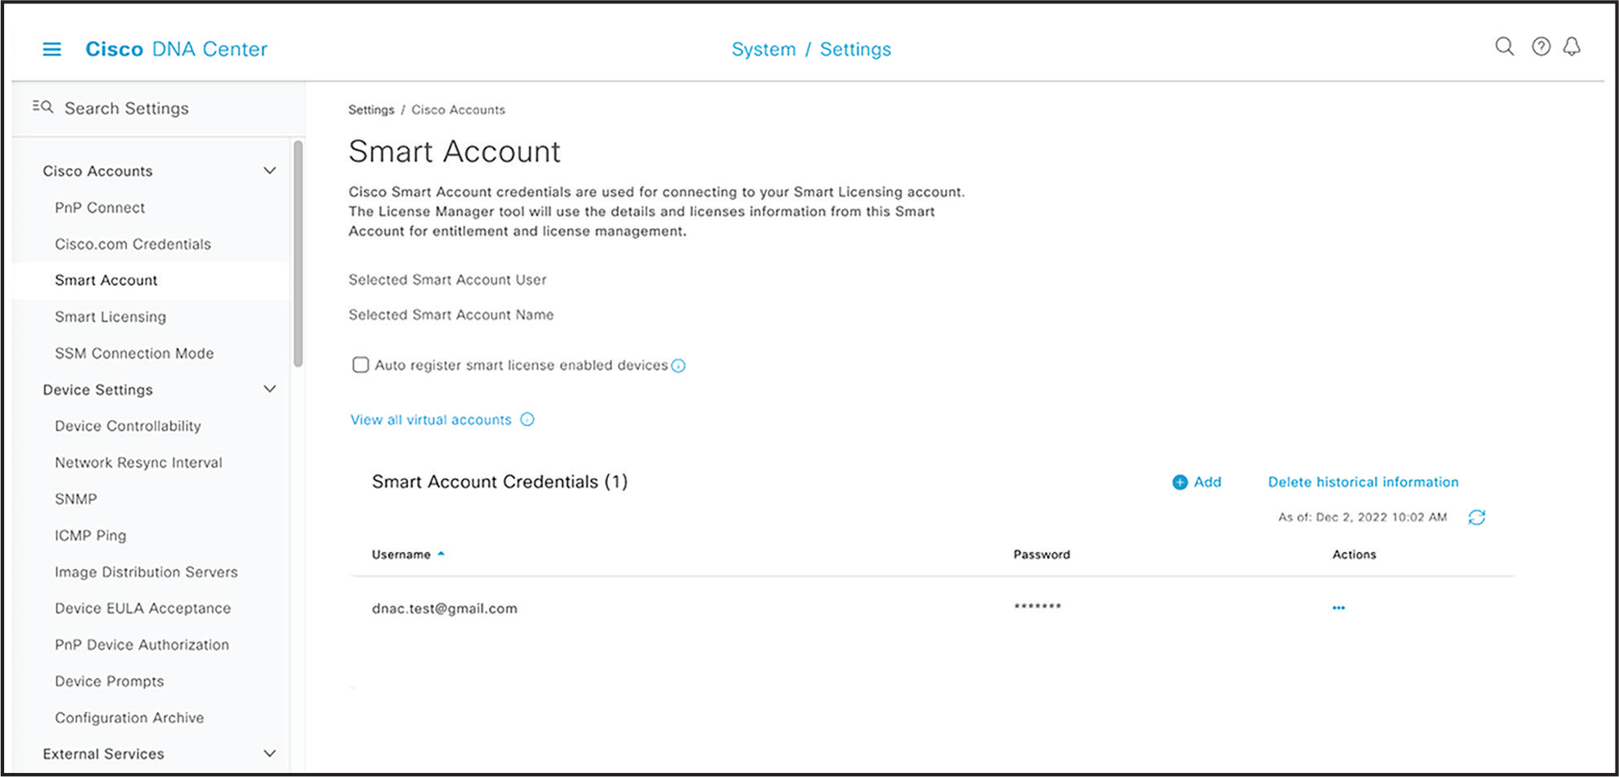Screen dimensions: 1619x777
Task: Enable Auto register smart license enabled devices
Action: pyautogui.click(x=361, y=365)
